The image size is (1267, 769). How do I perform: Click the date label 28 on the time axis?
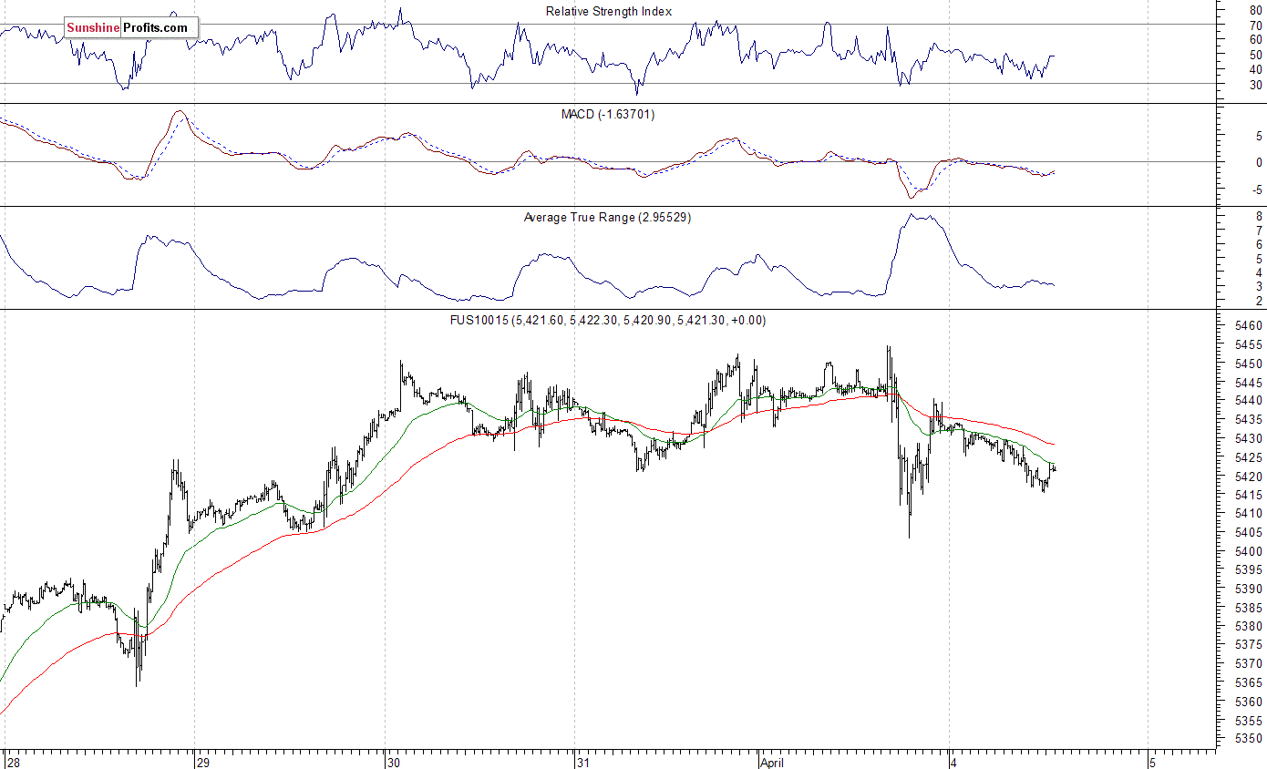(x=14, y=762)
